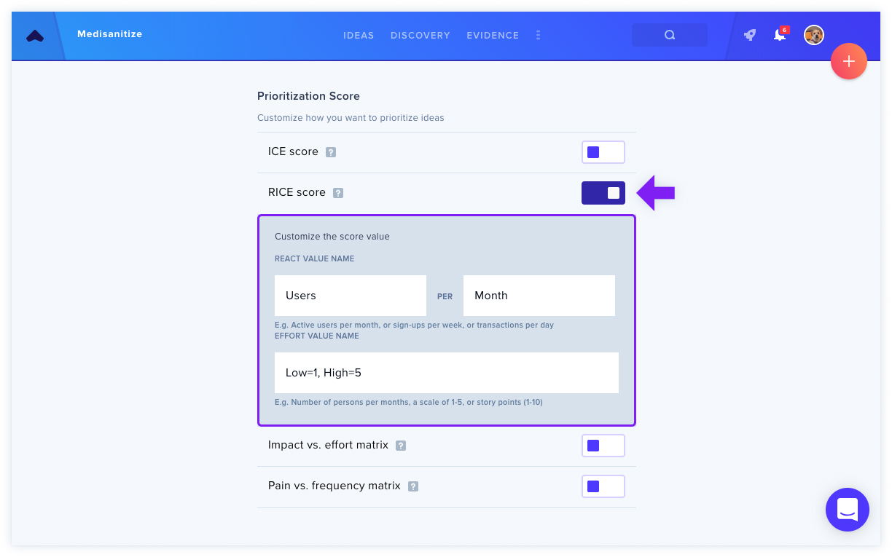Toggle the Pain vs. frequency matrix switch
The height and width of the screenshot is (557, 892).
click(x=603, y=486)
